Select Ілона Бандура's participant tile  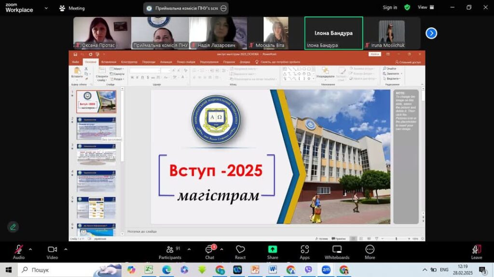334,33
